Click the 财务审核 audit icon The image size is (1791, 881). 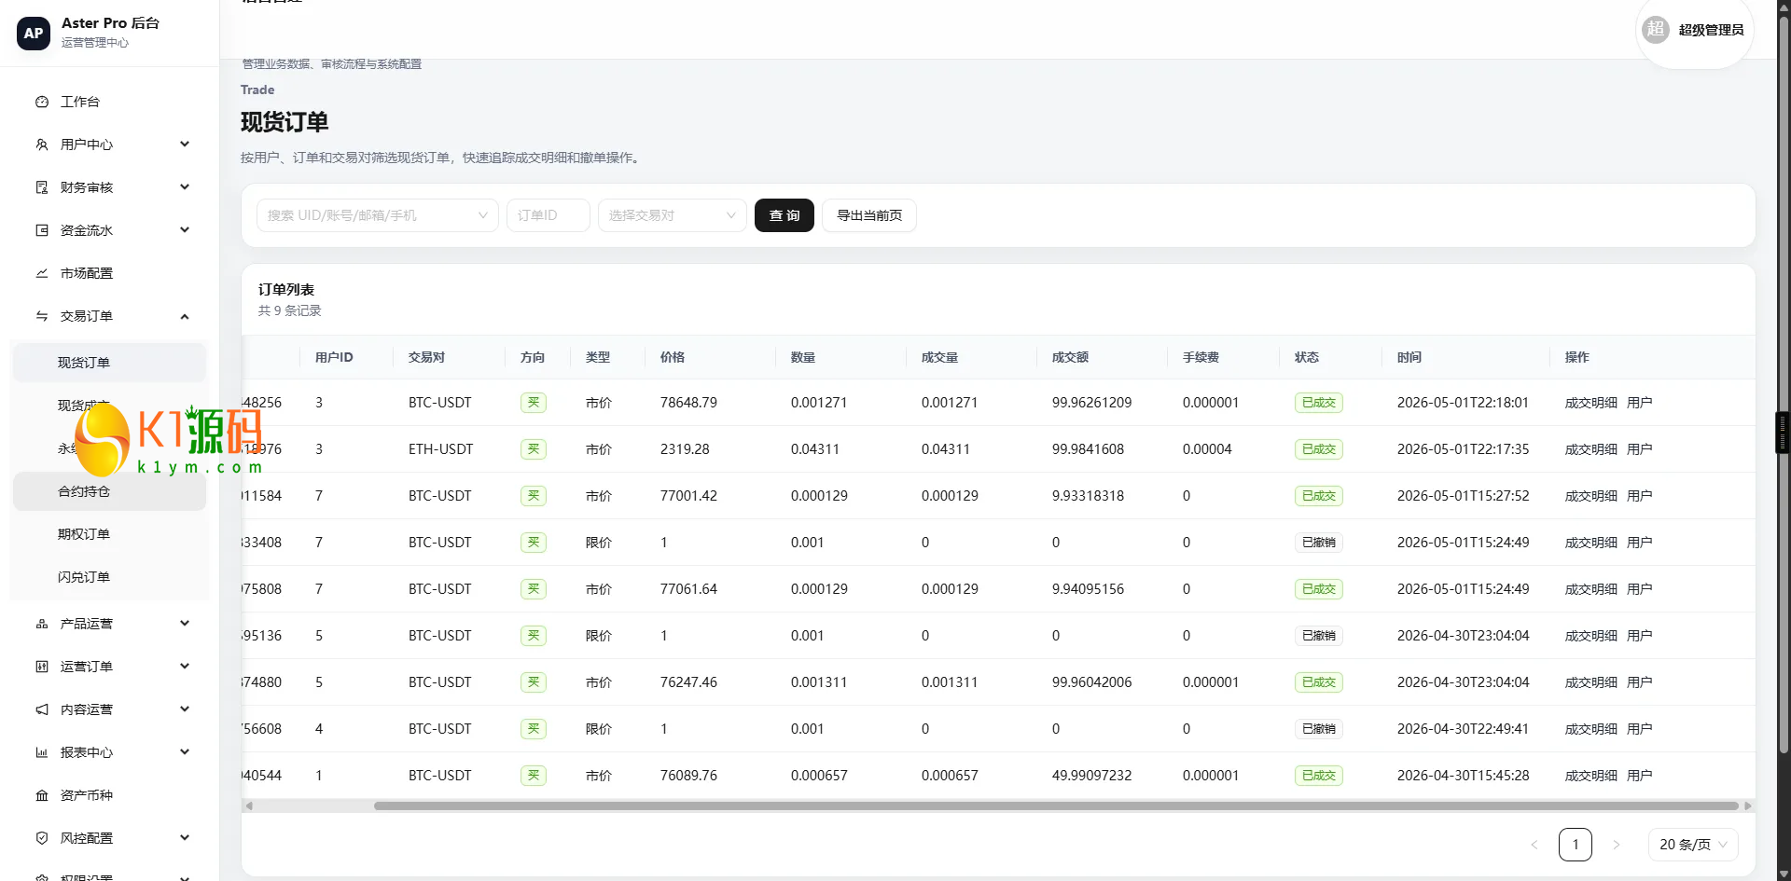pos(42,187)
